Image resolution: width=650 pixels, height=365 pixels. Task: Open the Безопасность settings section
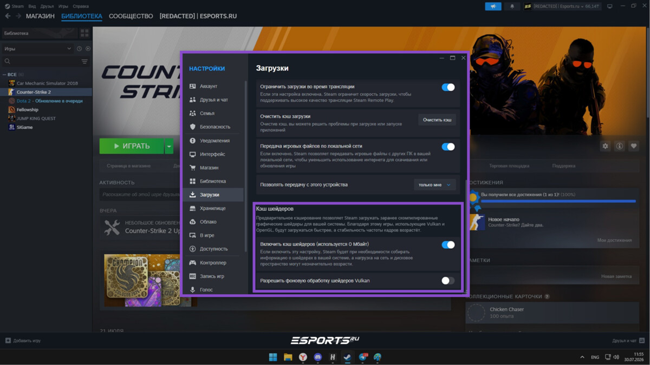(213, 127)
